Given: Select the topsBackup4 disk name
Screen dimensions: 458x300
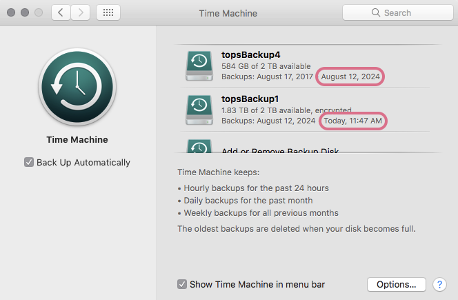Looking at the screenshot, I should coord(251,55).
